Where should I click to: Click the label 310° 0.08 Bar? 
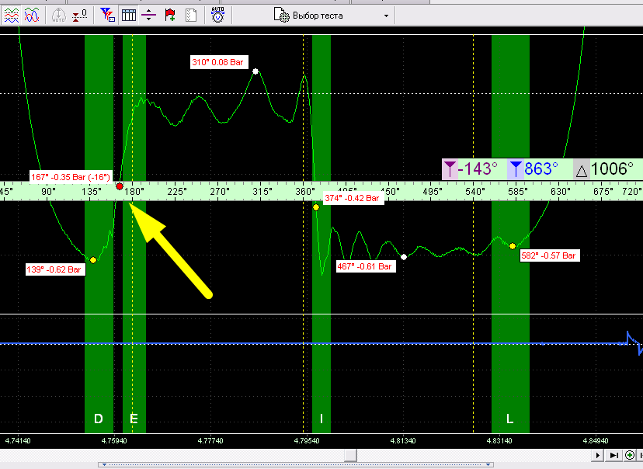tap(218, 62)
